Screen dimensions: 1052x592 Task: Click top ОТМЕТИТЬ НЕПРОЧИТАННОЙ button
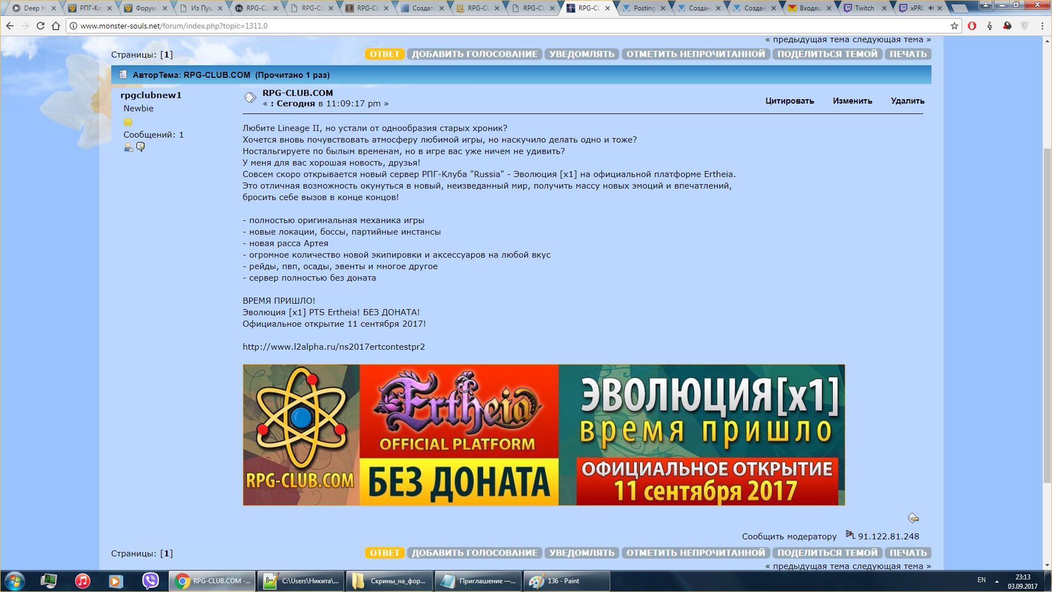point(696,54)
